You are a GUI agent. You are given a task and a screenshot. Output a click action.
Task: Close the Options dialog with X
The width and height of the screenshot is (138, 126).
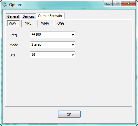[x=128, y=3]
